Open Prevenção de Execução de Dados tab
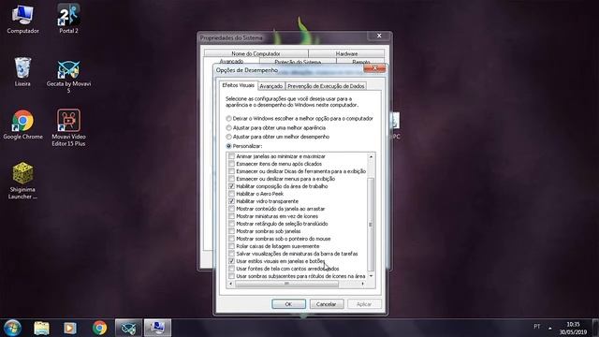This screenshot has height=337, width=599. (x=326, y=86)
